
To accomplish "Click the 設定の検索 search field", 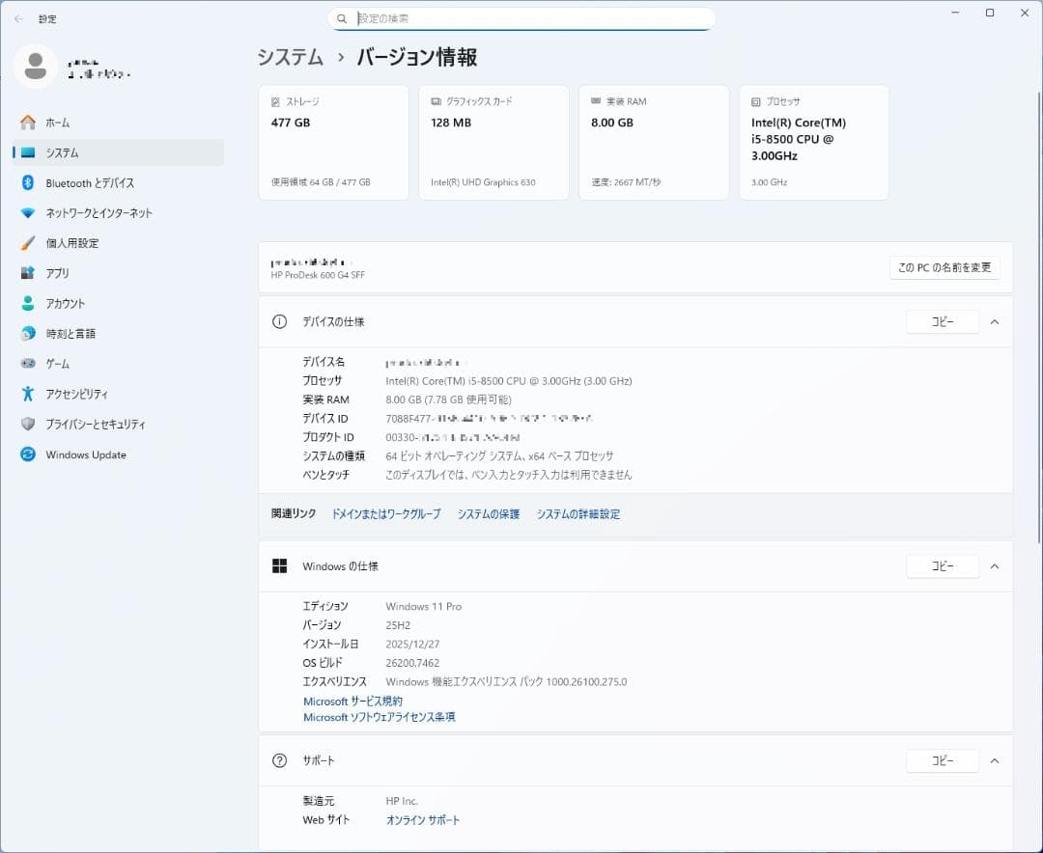I will (521, 18).
